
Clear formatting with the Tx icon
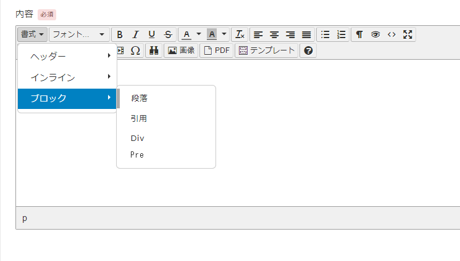[240, 34]
